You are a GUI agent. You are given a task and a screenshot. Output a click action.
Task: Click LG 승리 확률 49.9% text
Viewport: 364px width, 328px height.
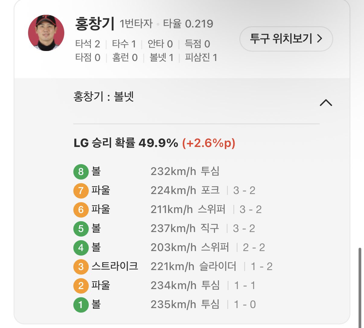click(126, 143)
